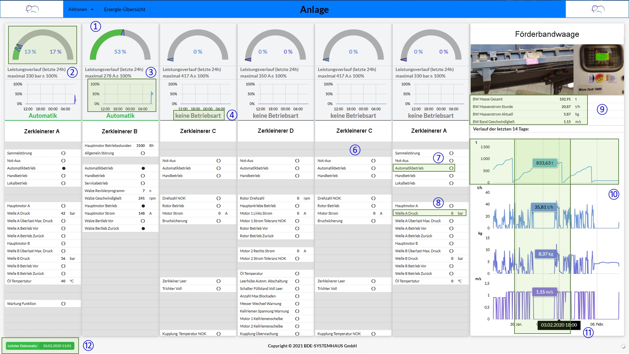Click the circled number 10 marker
Viewport: 629px width, 354px height.
(614, 194)
